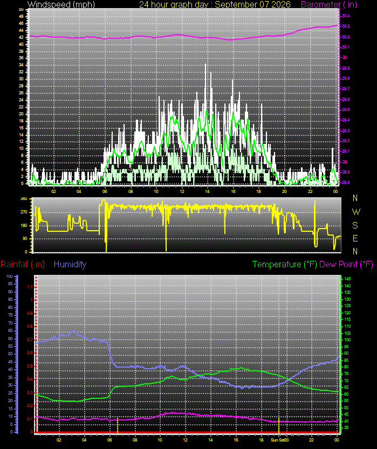Click the '28.8' barometer axis value

click(x=346, y=182)
